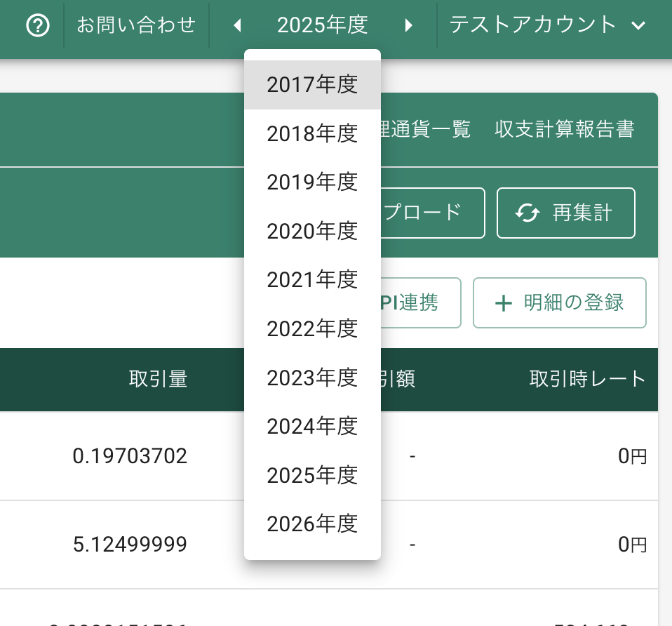Click the API連携 button
The width and height of the screenshot is (672, 626).
coord(421,302)
